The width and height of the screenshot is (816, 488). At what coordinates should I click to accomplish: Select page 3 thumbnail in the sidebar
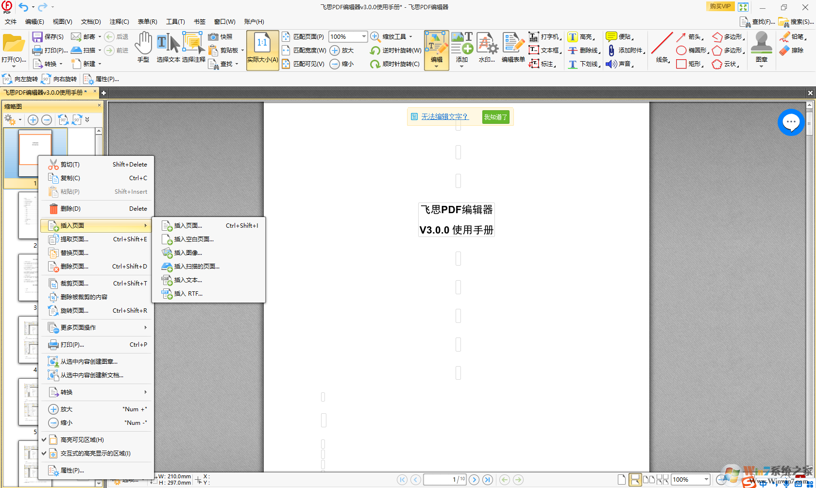[x=28, y=277]
